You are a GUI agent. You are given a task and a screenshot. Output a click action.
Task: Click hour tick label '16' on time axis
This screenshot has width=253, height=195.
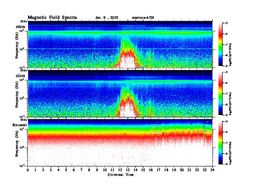[x=151, y=170]
